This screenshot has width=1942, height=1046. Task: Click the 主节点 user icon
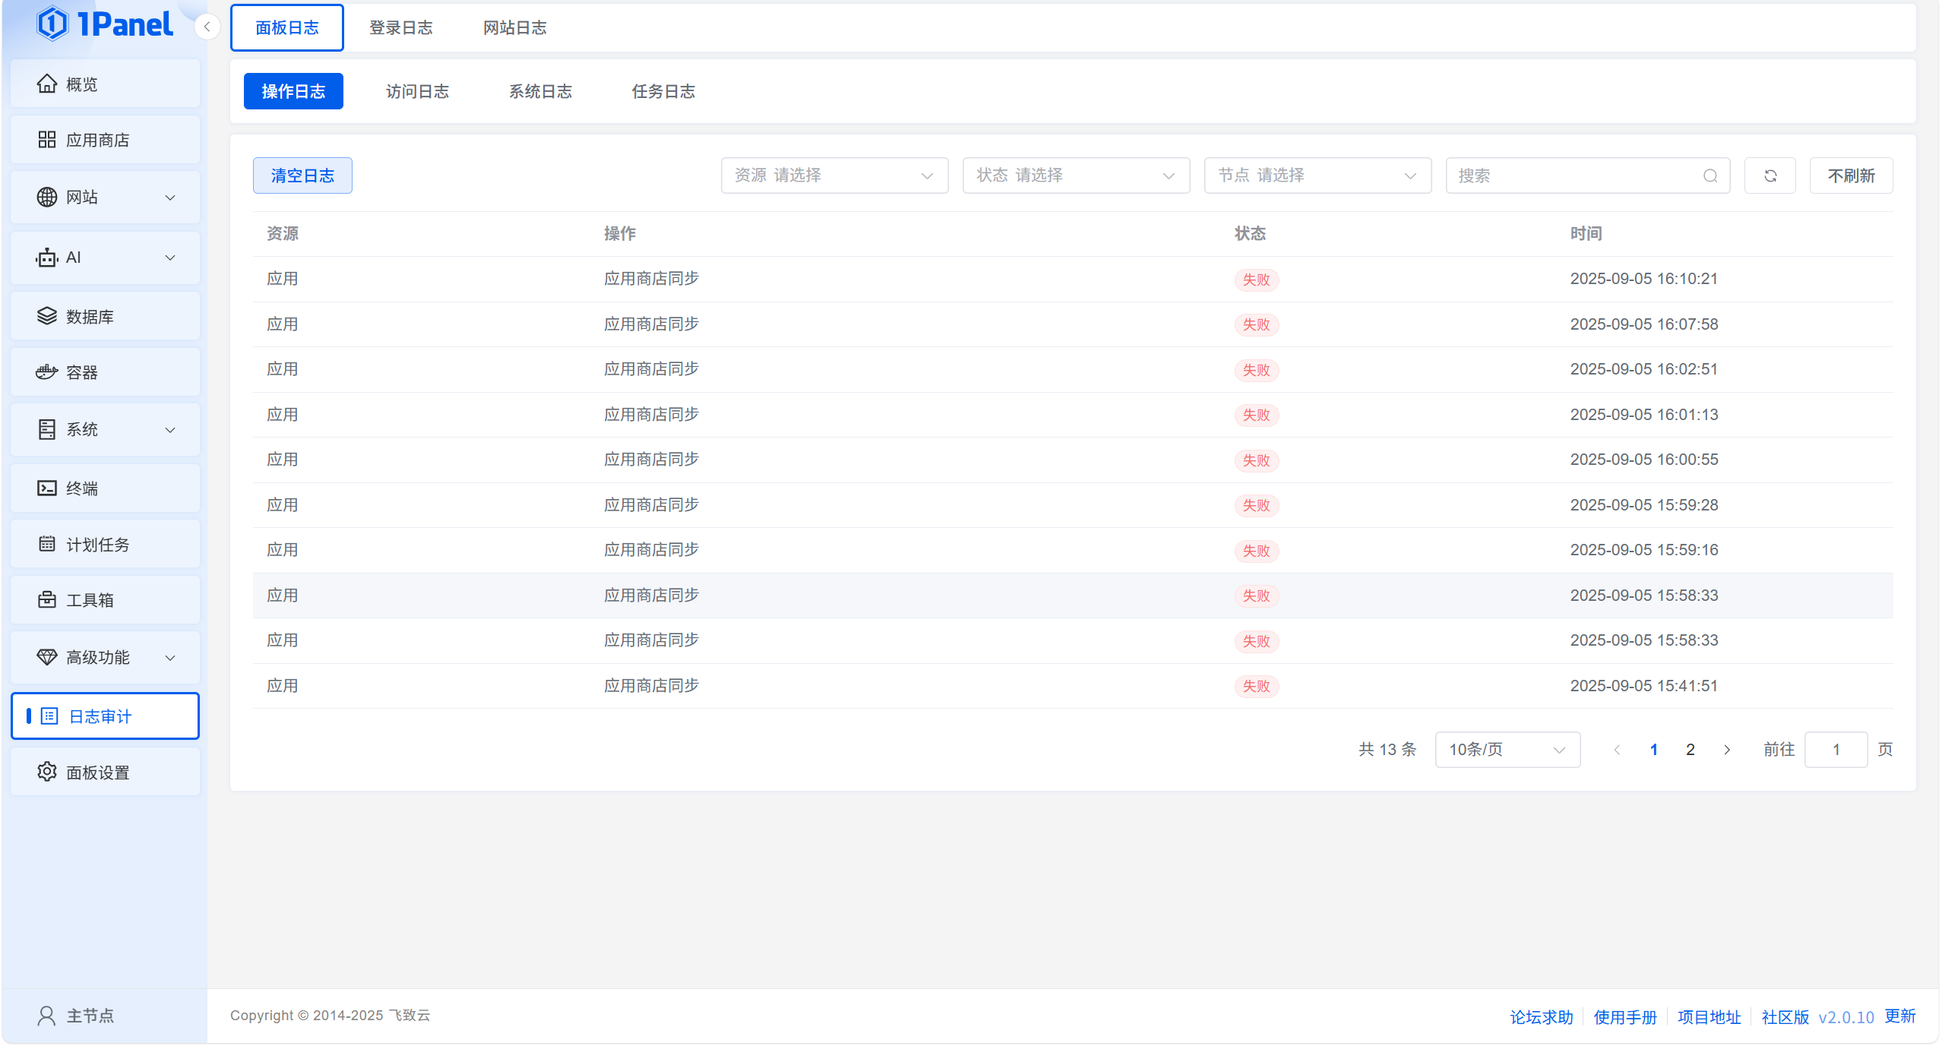[47, 1016]
